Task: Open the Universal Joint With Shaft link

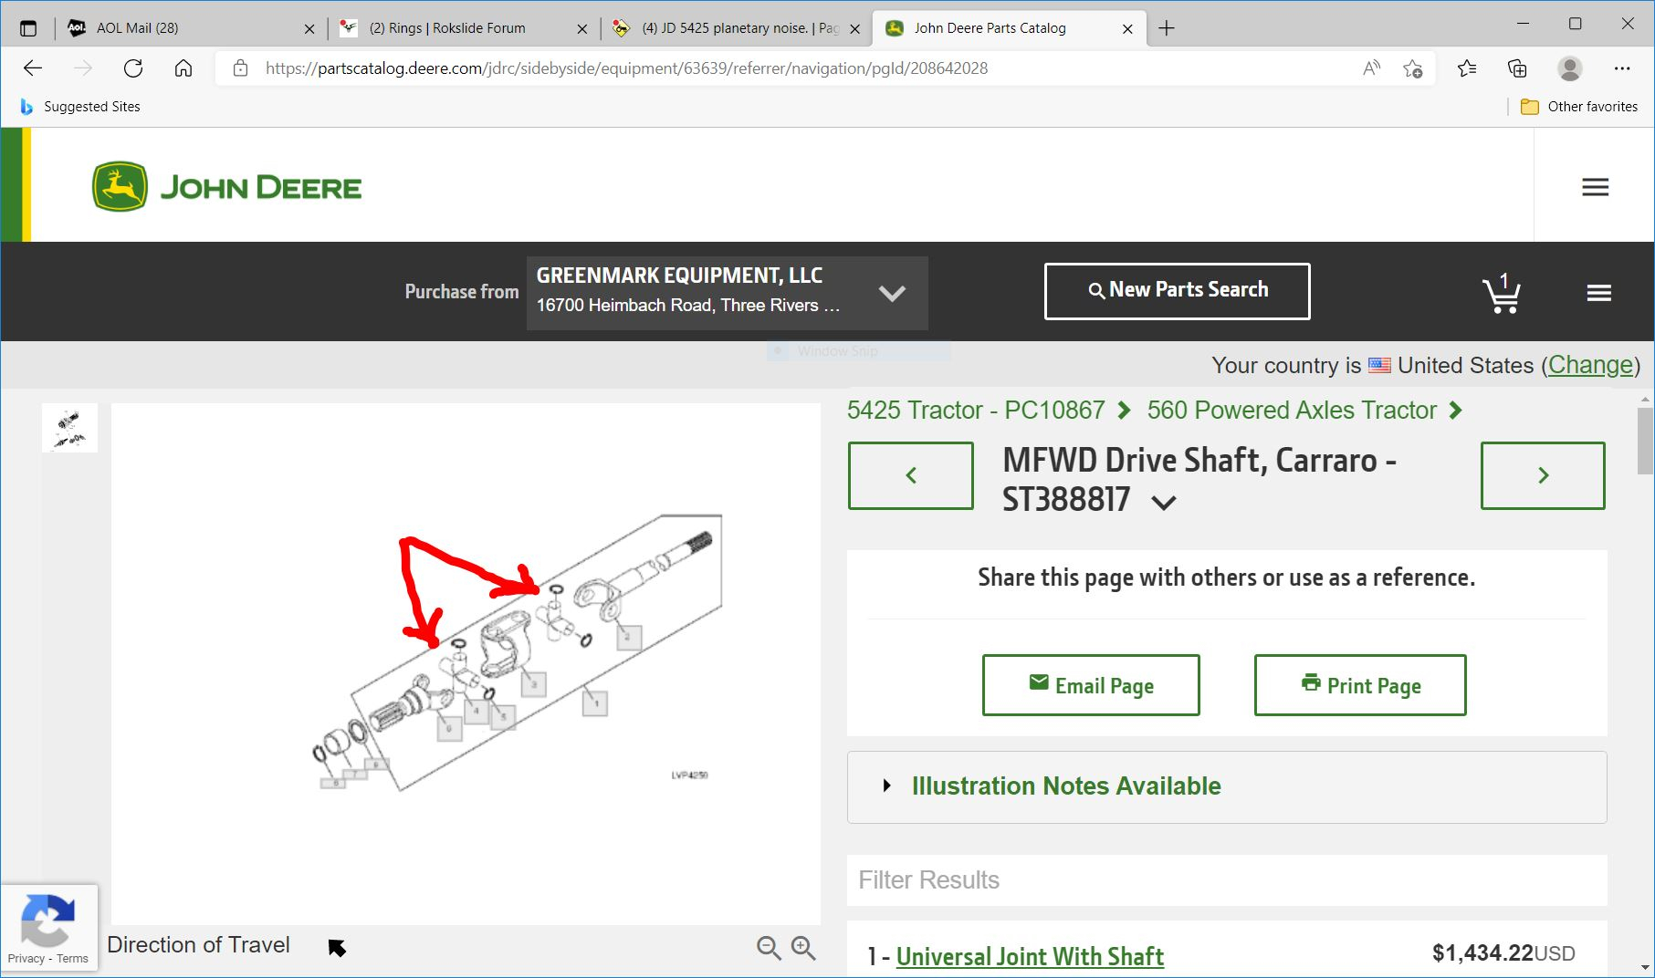Action: click(1030, 956)
